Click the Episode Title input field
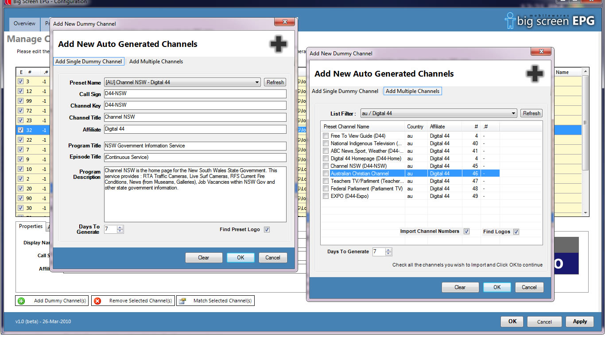605x340 pixels. point(195,158)
